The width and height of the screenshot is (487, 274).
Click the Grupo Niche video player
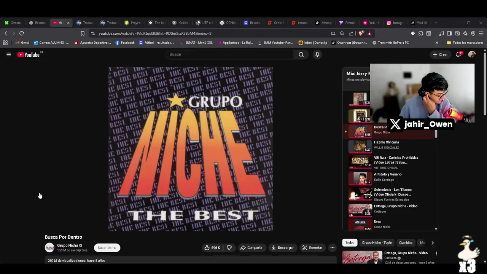pos(191,149)
